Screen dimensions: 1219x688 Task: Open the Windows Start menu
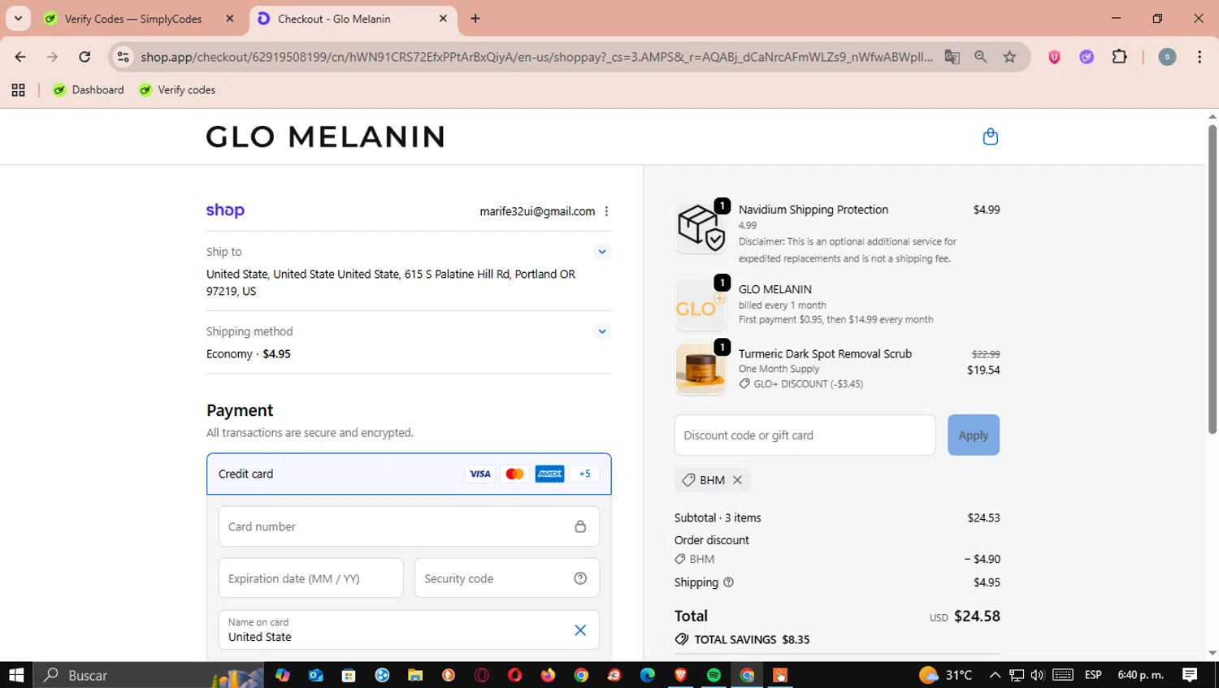16,675
